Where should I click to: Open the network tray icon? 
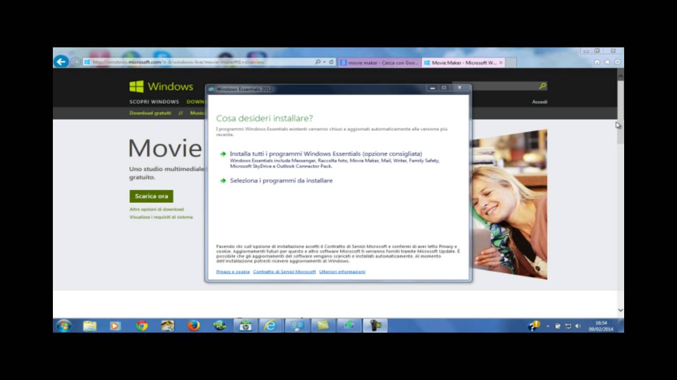(x=568, y=326)
